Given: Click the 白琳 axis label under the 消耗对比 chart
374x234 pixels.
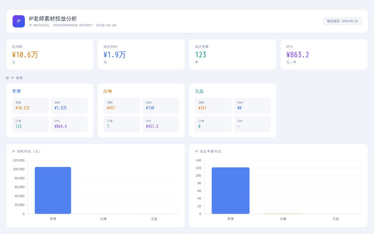Looking at the screenshot, I should [x=103, y=219].
